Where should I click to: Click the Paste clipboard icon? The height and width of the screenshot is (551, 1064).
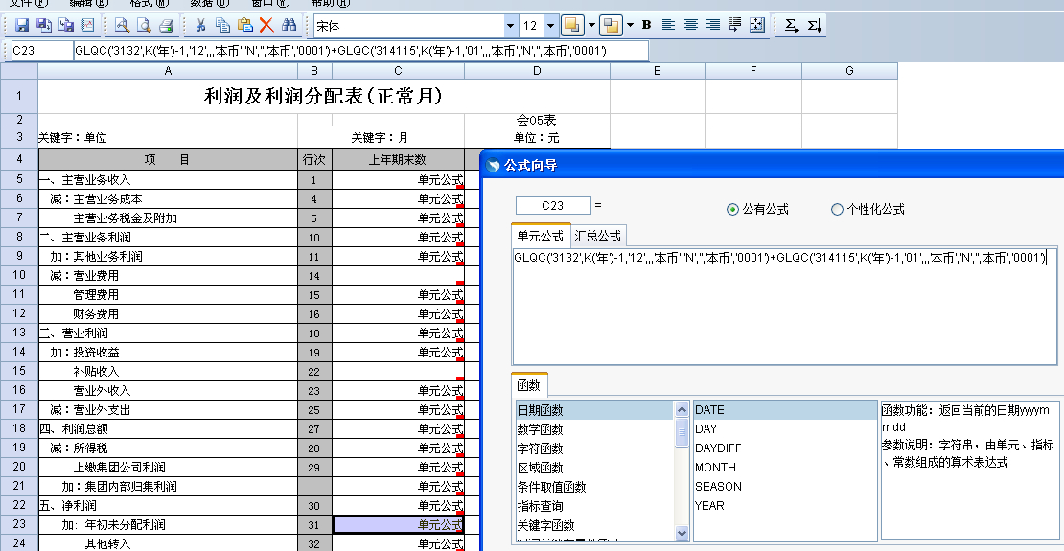pos(244,26)
